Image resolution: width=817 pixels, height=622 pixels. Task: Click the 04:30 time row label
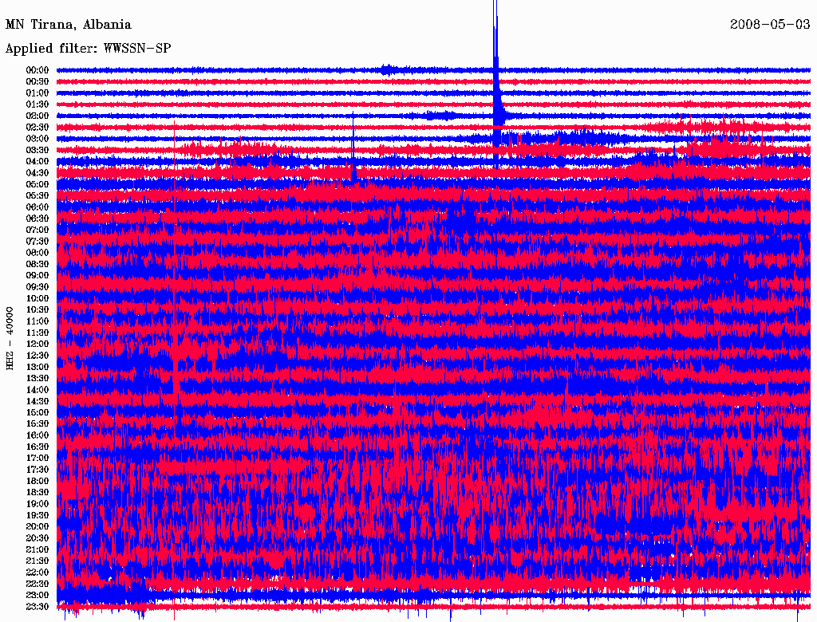click(x=37, y=172)
